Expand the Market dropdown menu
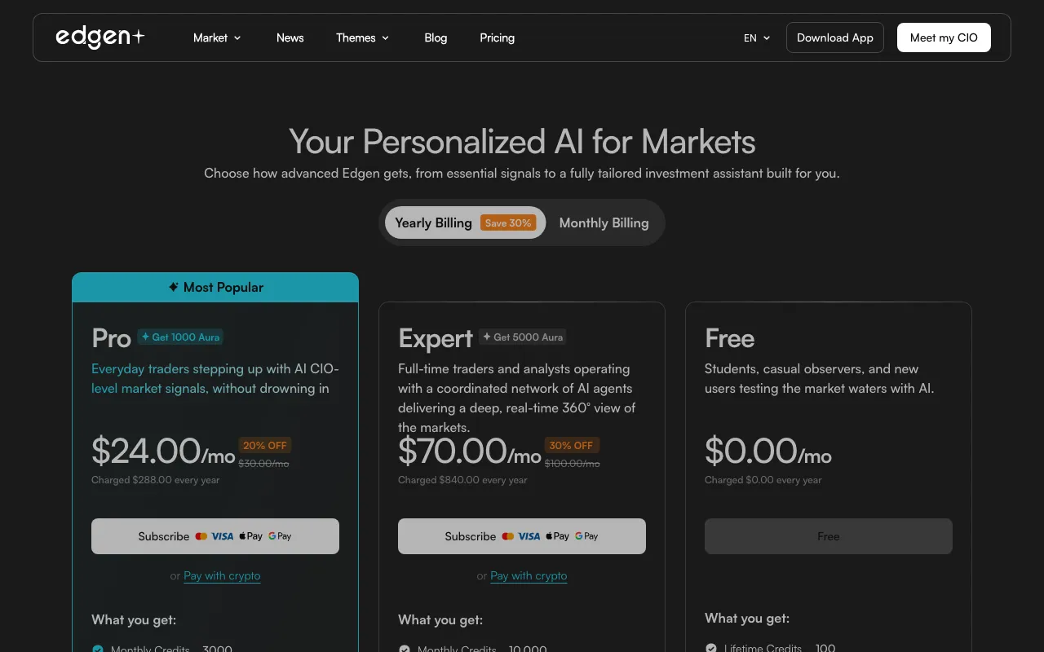This screenshot has height=652, width=1044. point(217,37)
